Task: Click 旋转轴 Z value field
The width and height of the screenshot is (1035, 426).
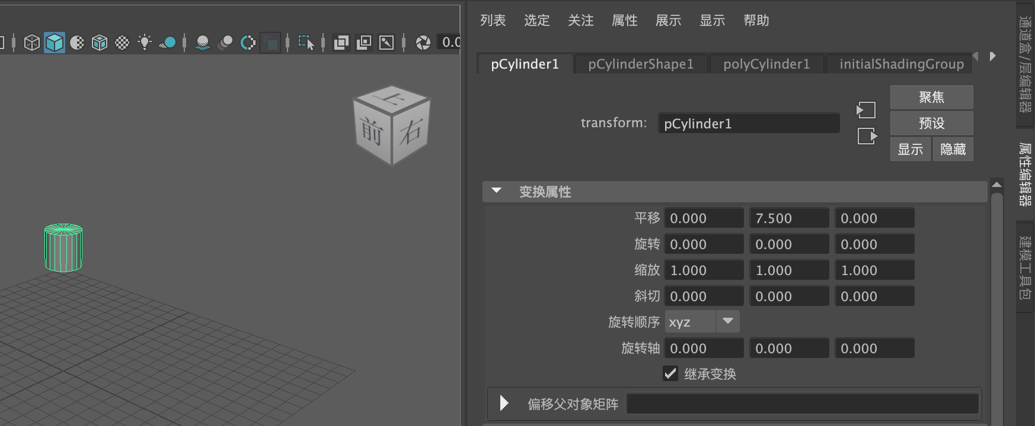Action: [875, 348]
